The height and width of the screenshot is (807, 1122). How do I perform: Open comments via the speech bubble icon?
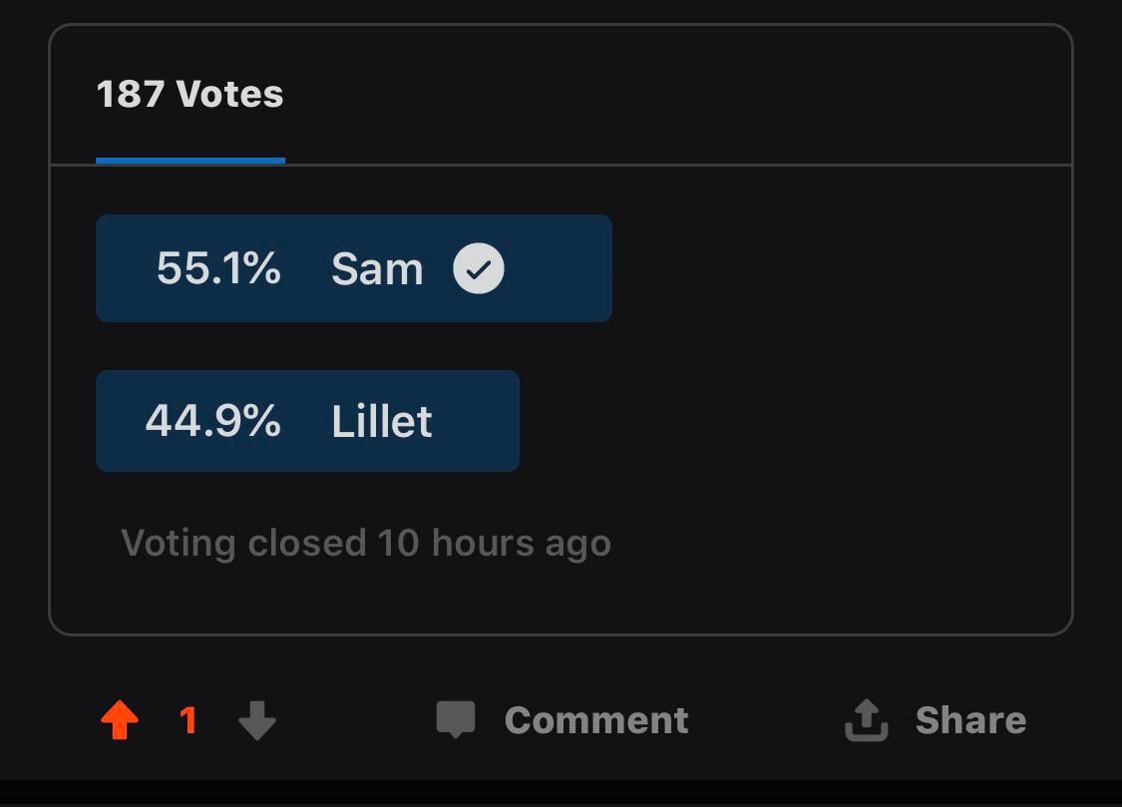455,718
